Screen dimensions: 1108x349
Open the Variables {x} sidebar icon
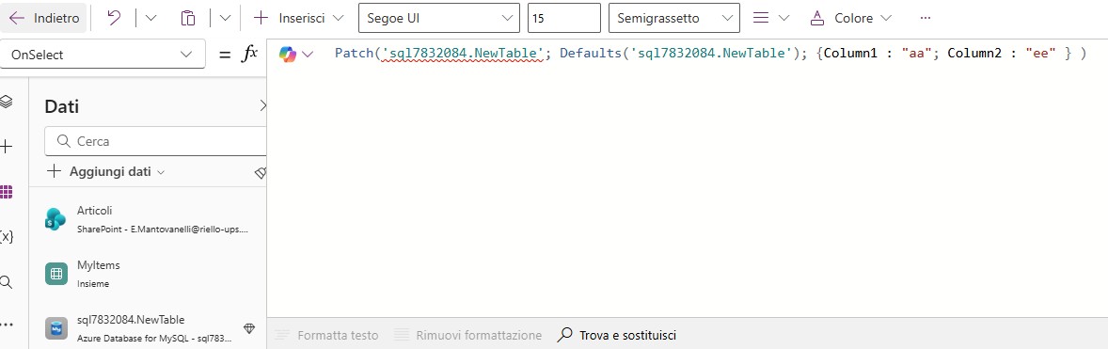(x=7, y=237)
